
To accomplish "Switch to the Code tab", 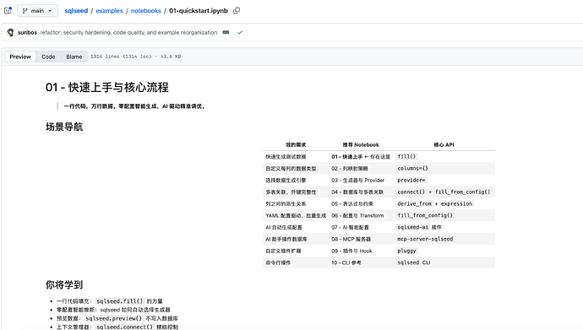I will point(48,57).
